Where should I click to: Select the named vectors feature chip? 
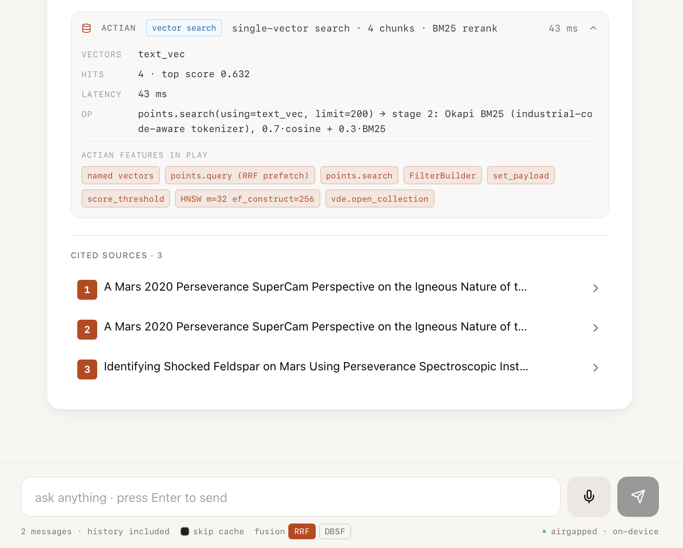[120, 175]
